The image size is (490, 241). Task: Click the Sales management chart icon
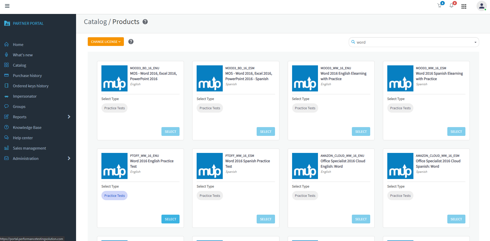pos(6,148)
